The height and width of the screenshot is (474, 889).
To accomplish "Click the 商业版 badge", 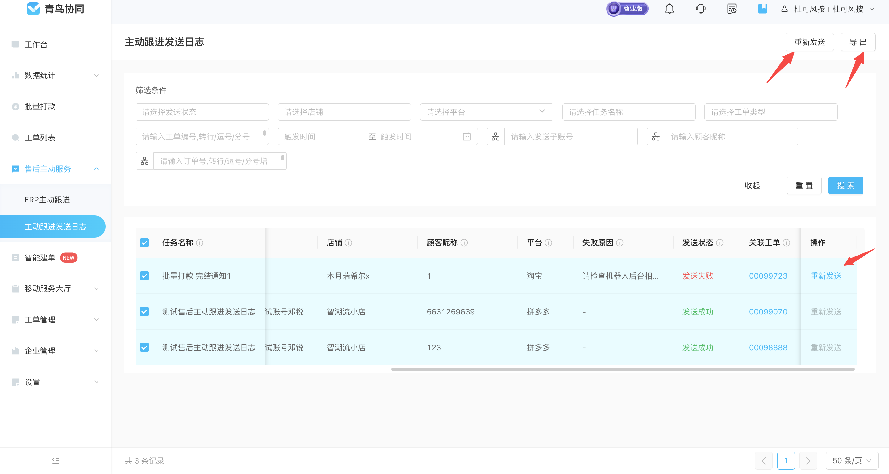I will pyautogui.click(x=627, y=9).
